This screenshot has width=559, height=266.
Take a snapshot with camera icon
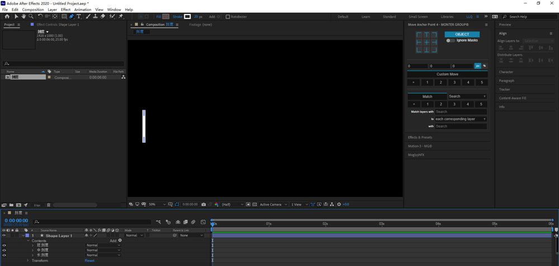(203, 205)
